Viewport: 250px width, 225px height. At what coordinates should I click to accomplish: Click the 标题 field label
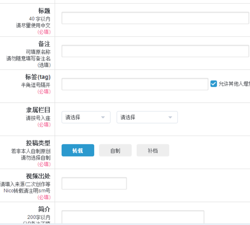coord(44,11)
